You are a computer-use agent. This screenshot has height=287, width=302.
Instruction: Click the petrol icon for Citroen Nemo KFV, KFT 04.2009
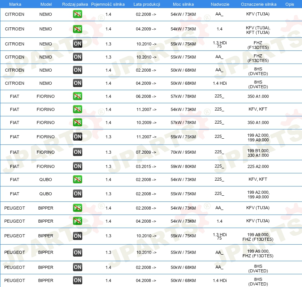click(x=77, y=29)
